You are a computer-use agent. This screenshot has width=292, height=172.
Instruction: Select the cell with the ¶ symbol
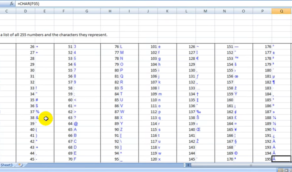click(x=281, y=82)
